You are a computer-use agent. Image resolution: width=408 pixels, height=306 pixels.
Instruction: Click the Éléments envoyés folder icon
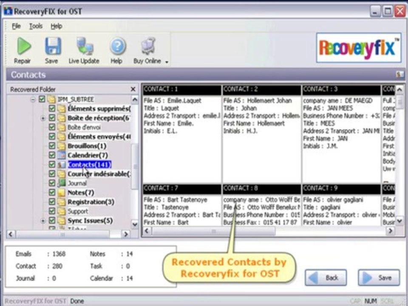click(61, 136)
